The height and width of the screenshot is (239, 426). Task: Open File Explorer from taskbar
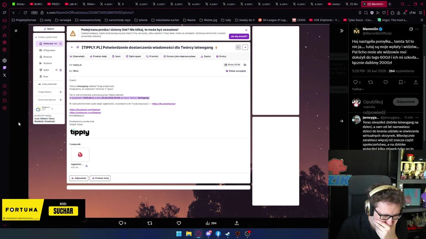pyautogui.click(x=189, y=234)
